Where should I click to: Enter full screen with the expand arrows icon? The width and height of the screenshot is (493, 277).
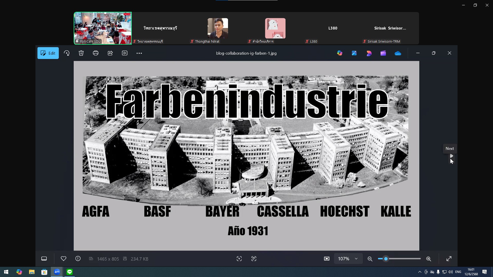point(449,259)
